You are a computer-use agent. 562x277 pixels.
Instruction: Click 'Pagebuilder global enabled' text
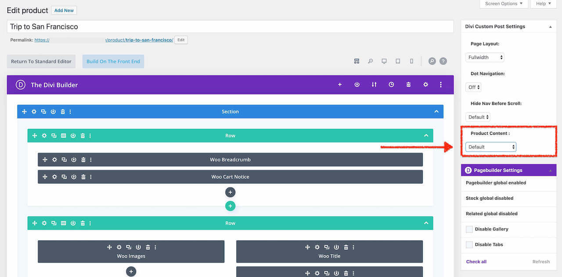coord(496,183)
